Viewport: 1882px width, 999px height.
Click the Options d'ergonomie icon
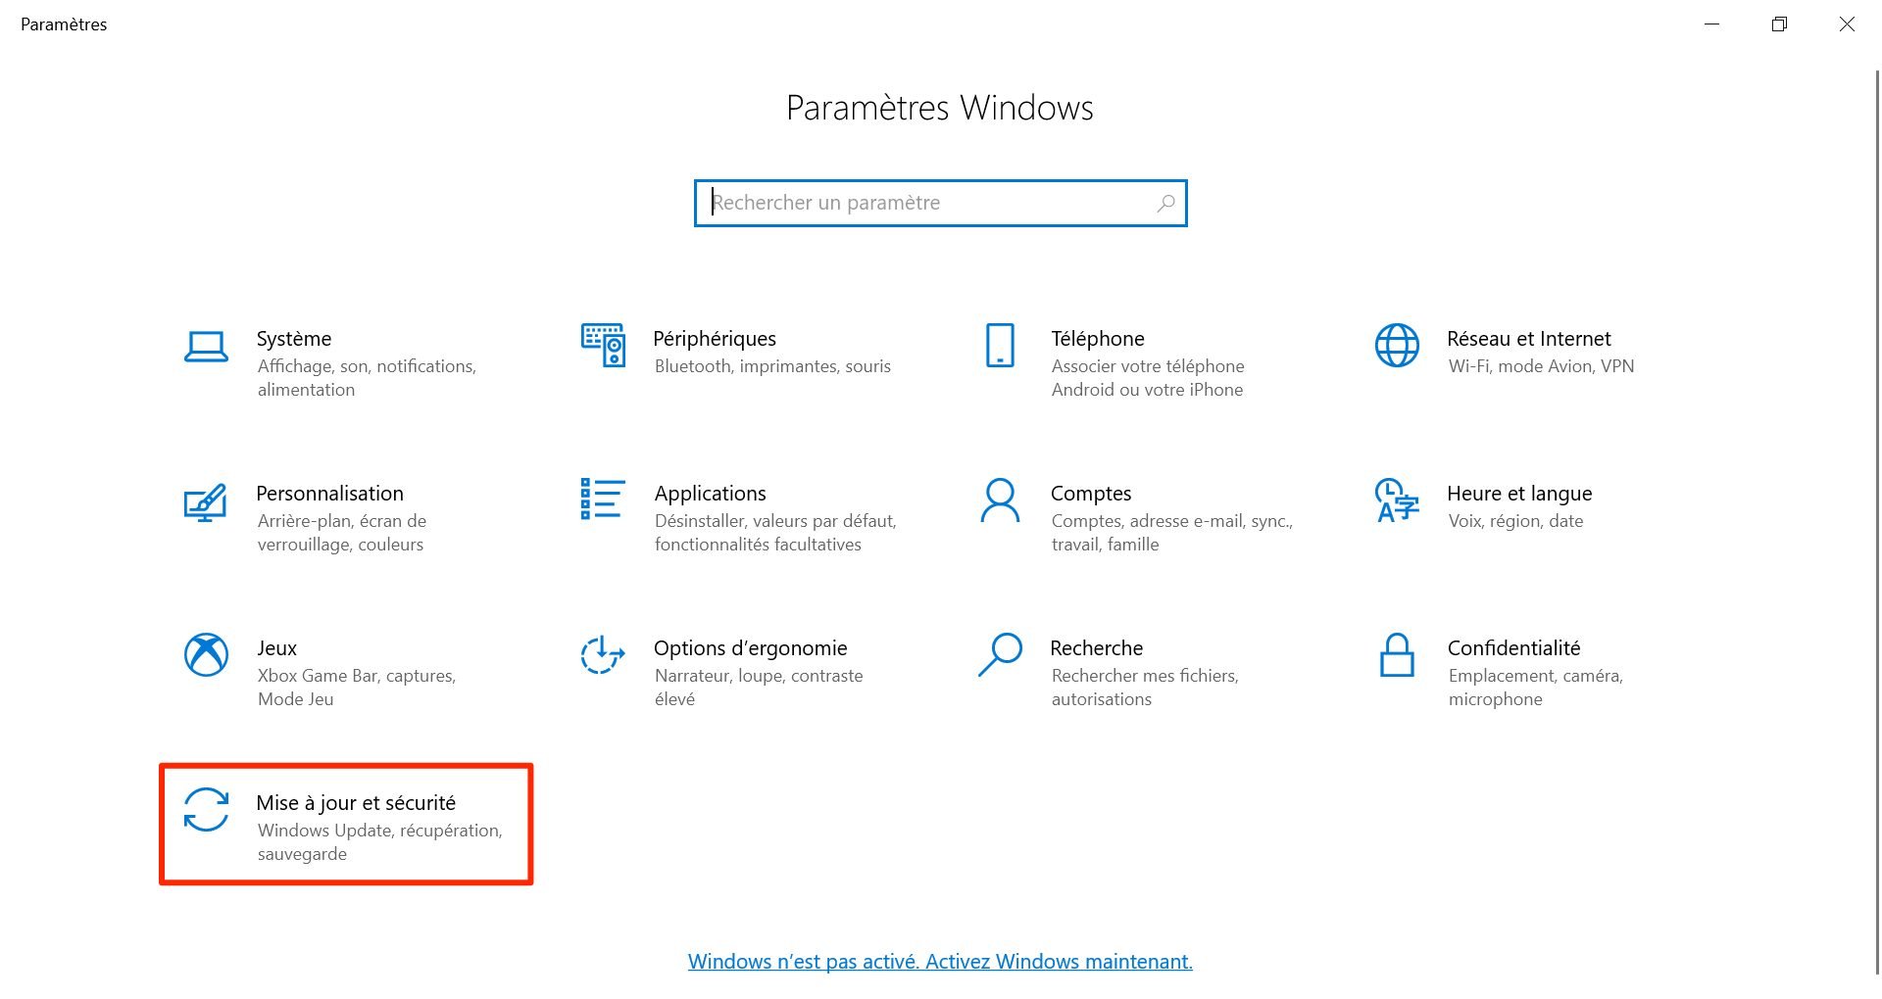point(603,655)
